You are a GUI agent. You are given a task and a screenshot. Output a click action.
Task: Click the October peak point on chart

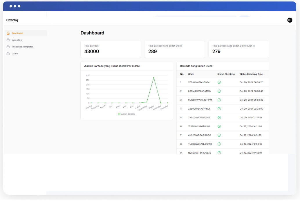154,78
